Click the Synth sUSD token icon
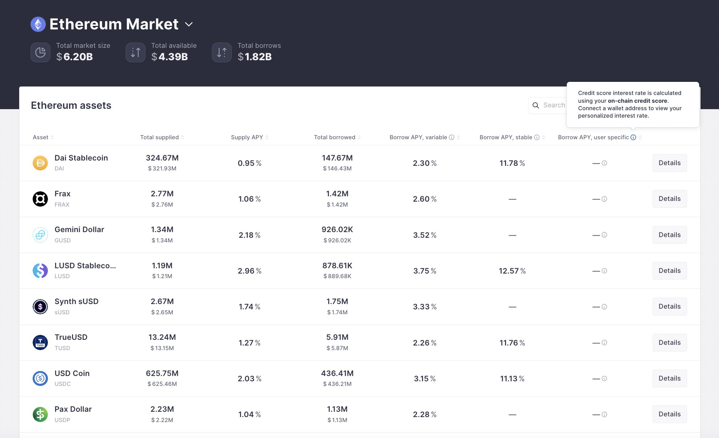 (x=40, y=307)
